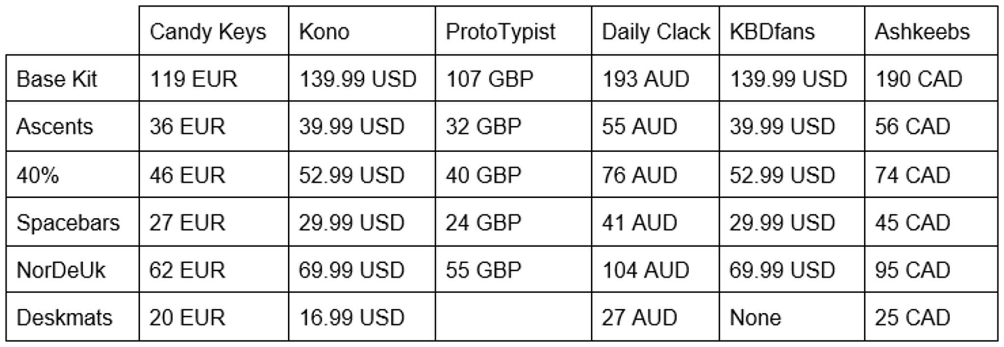Click the Candy Keys column header
This screenshot has height=347, width=1004.
pyautogui.click(x=208, y=32)
